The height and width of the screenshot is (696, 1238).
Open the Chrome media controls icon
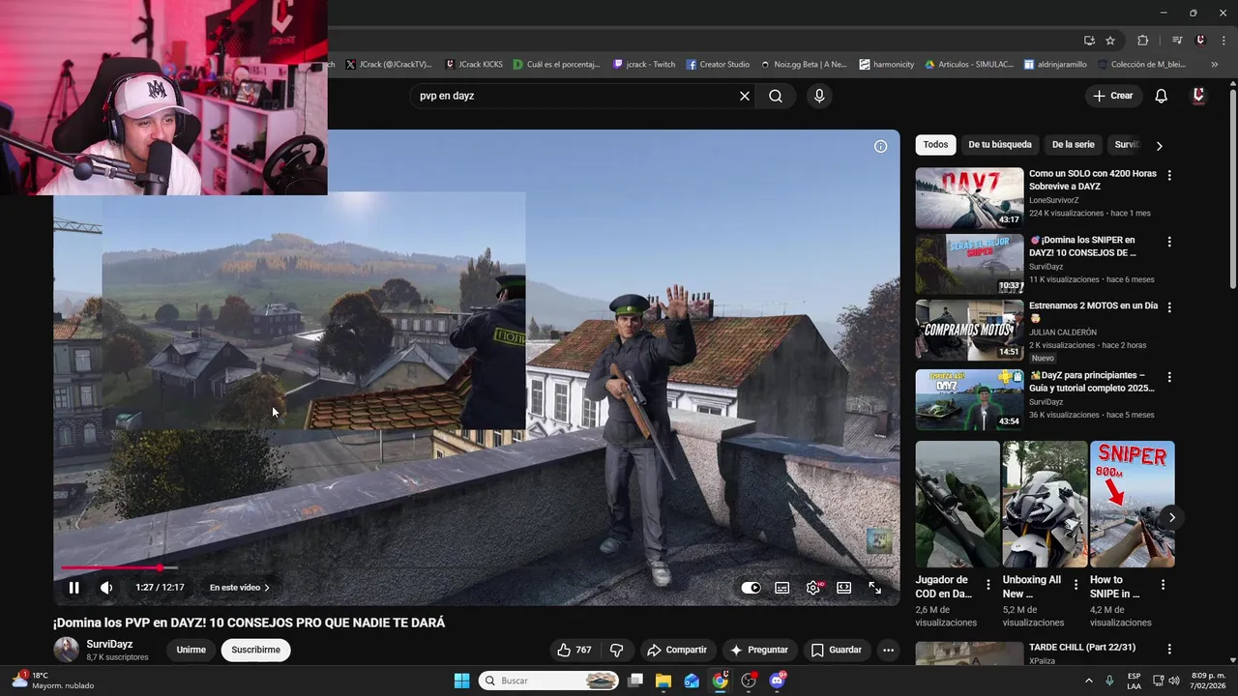coord(1176,41)
